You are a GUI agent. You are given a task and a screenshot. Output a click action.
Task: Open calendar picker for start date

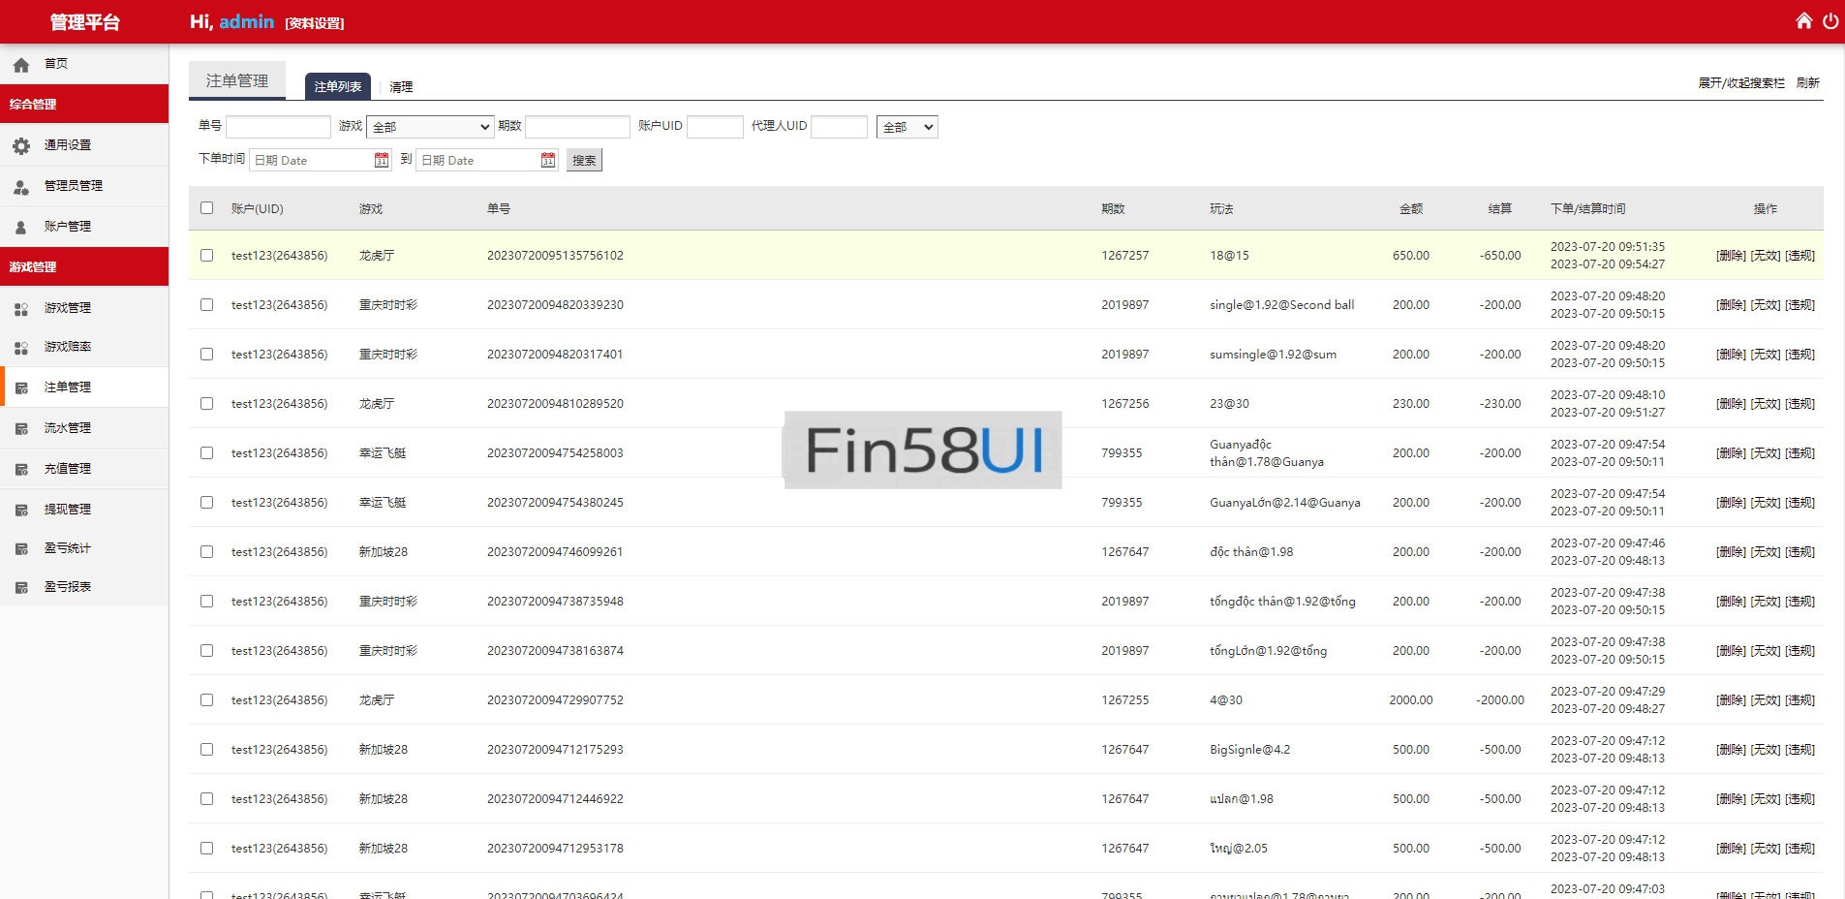pyautogui.click(x=382, y=160)
